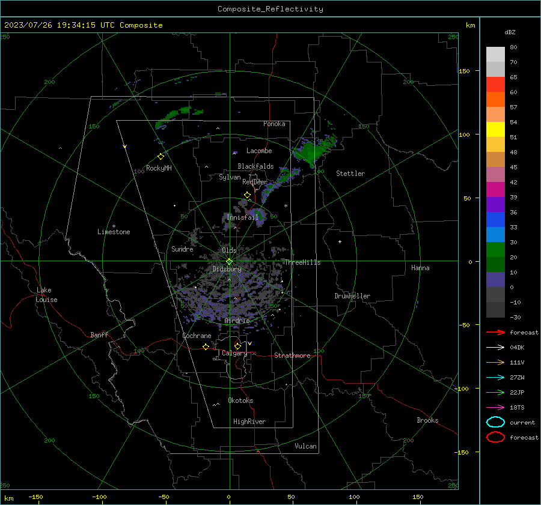Click the red forecast arrow in legend

[495, 332]
